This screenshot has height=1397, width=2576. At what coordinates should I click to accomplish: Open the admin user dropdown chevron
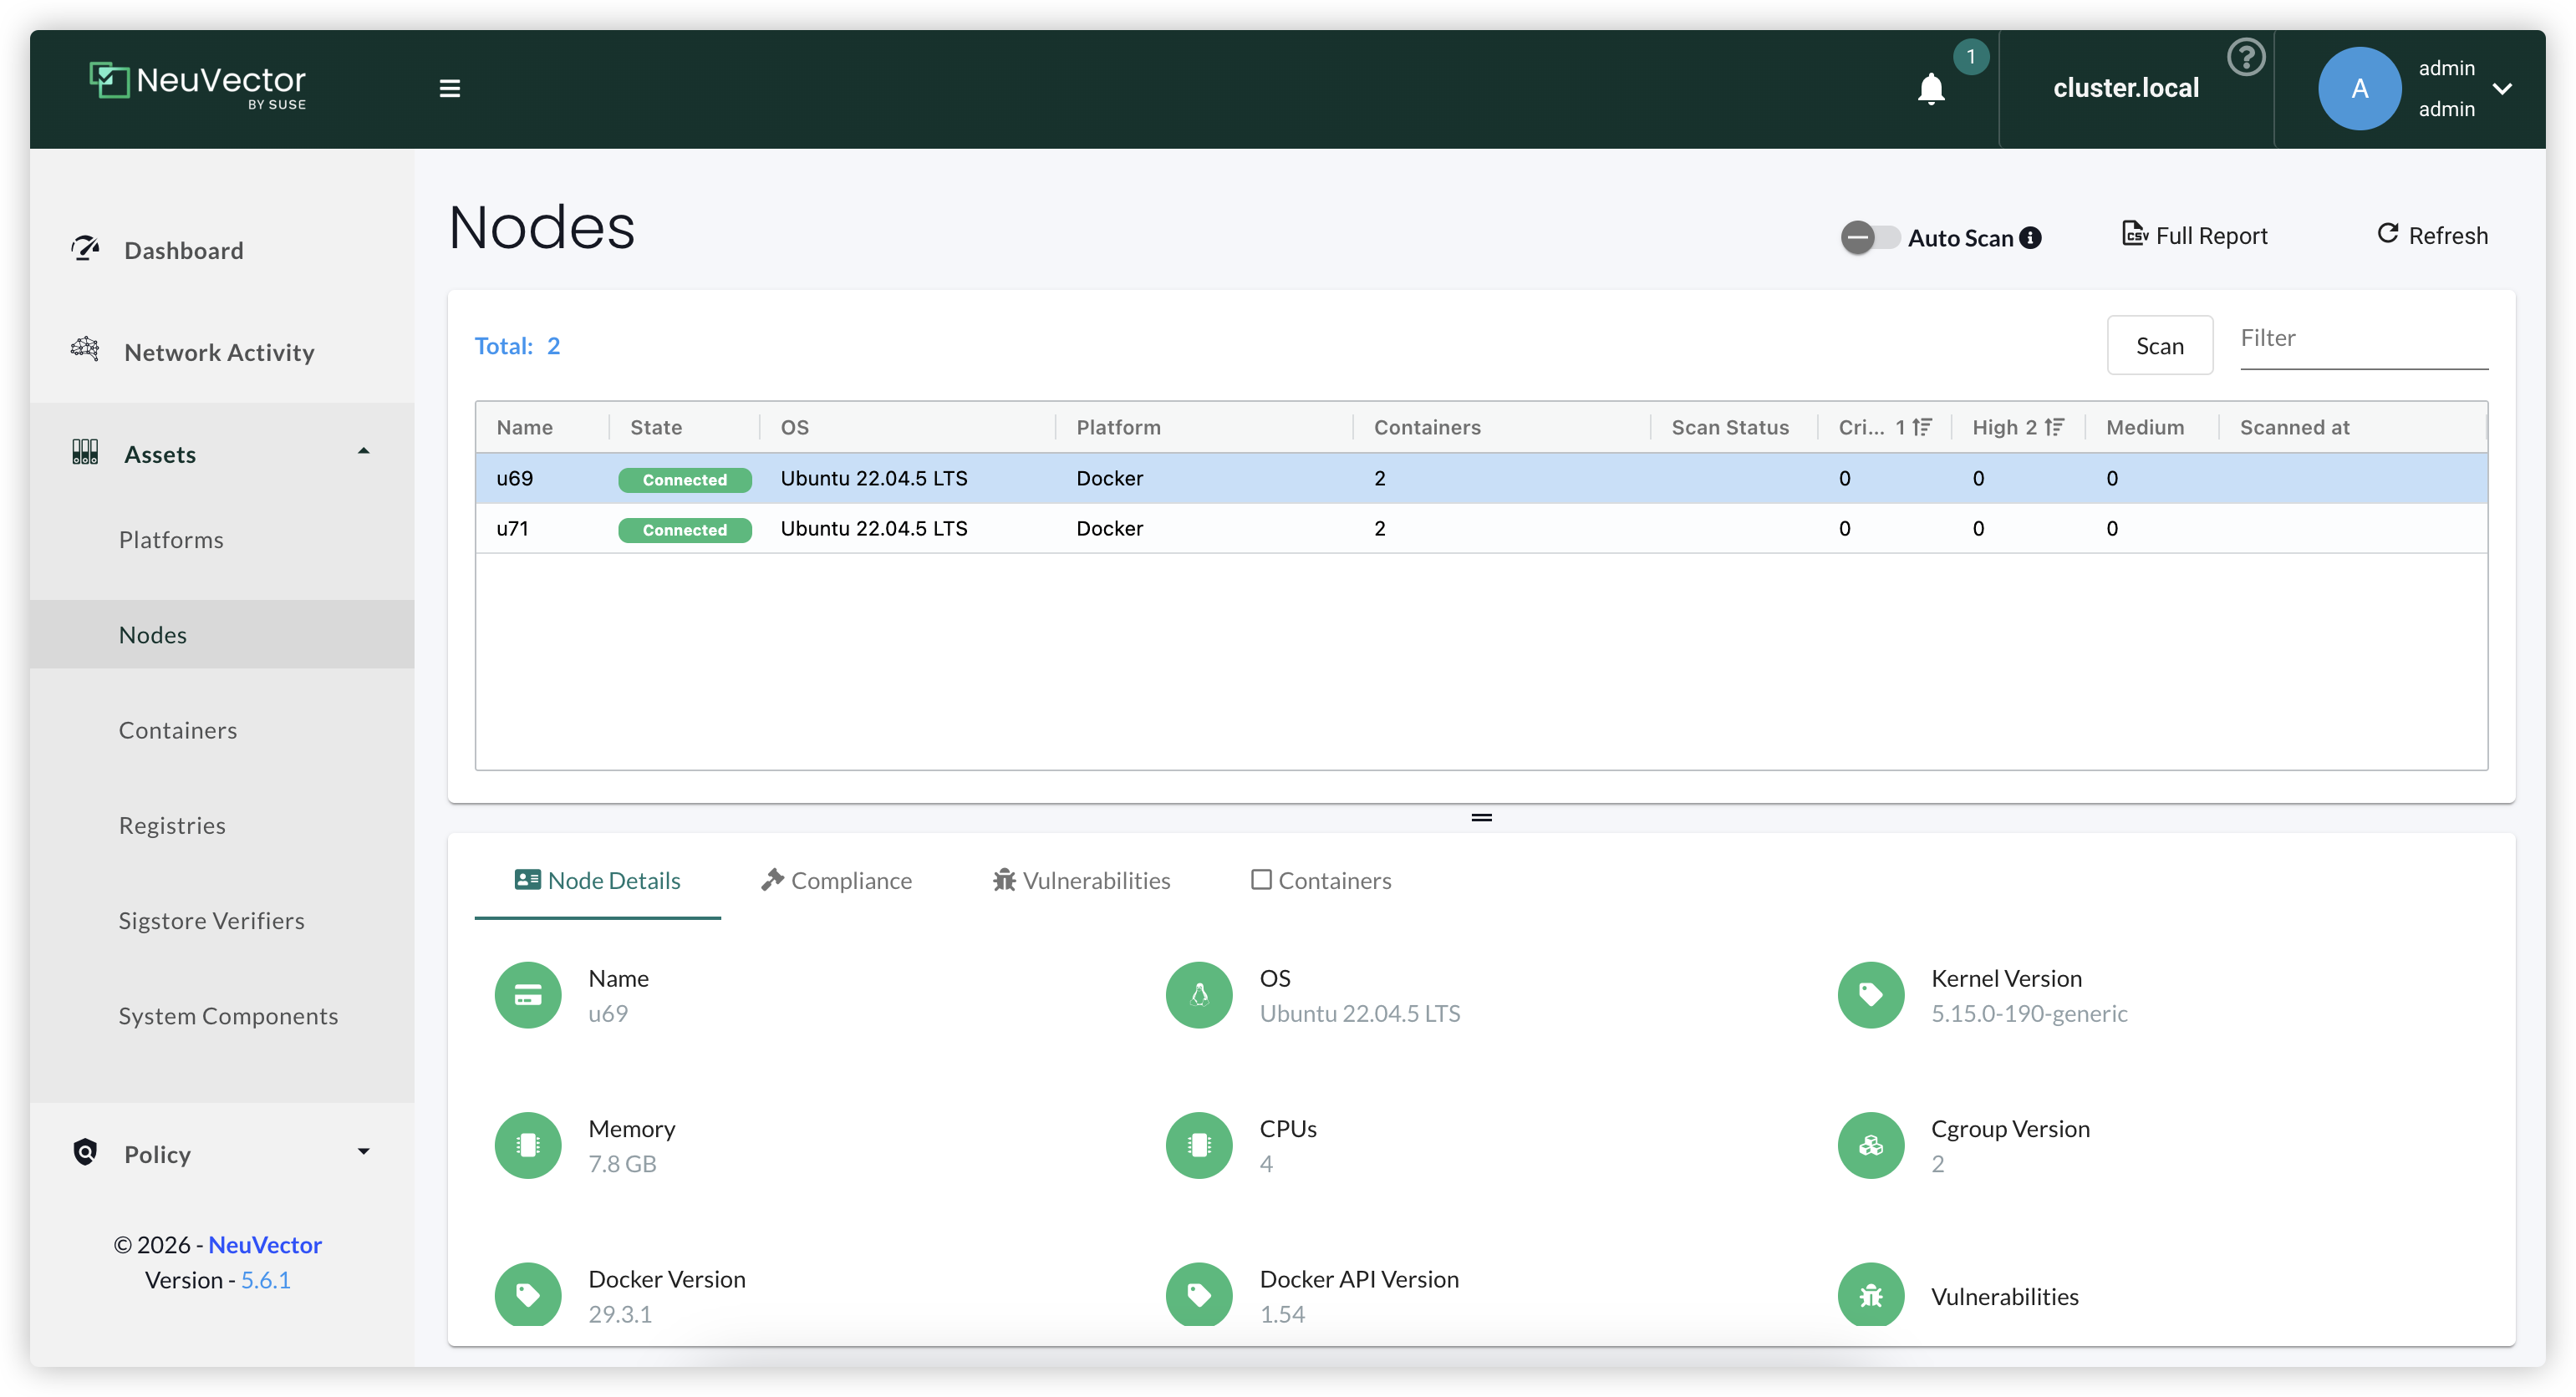click(2503, 88)
